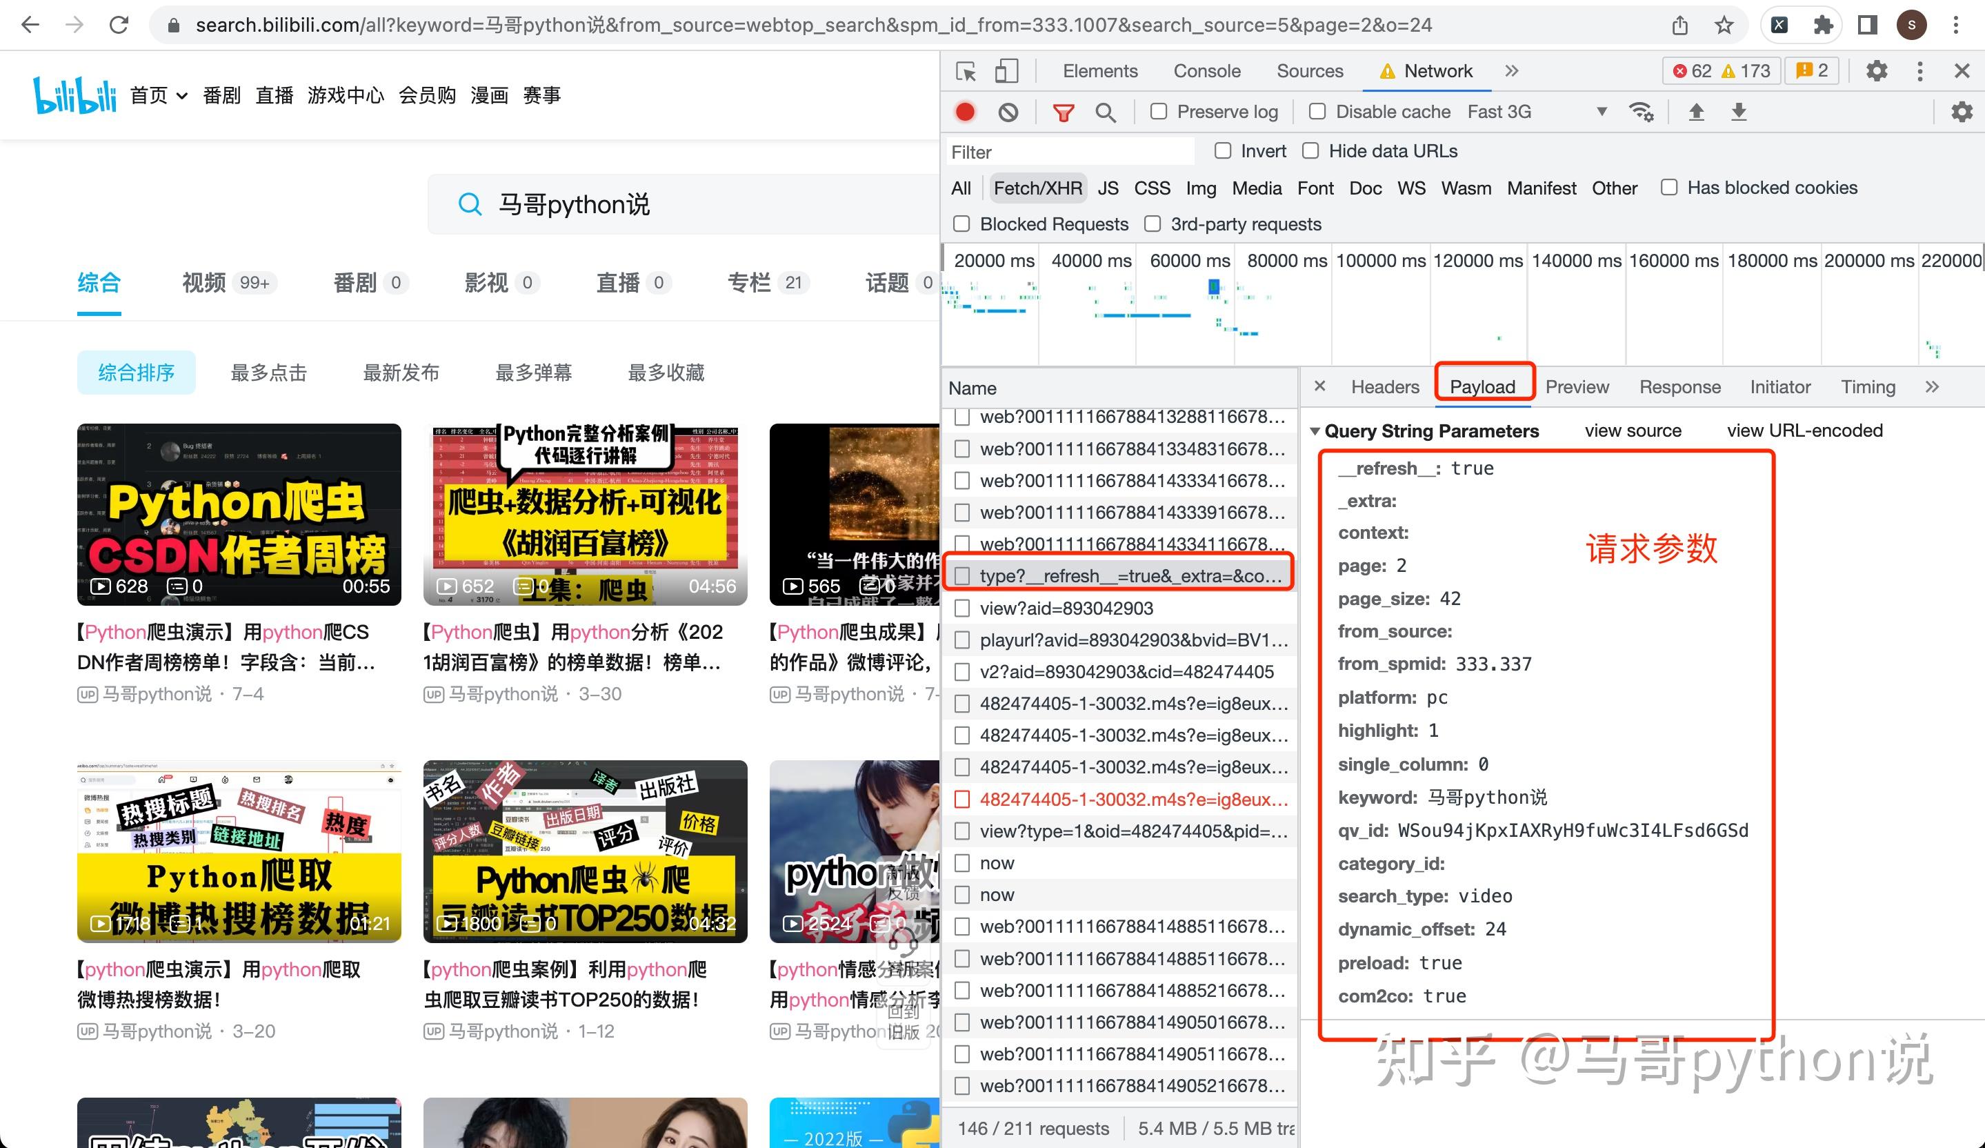Toggle Disable cache checkbox
Viewport: 1985px width, 1148px height.
[1317, 112]
